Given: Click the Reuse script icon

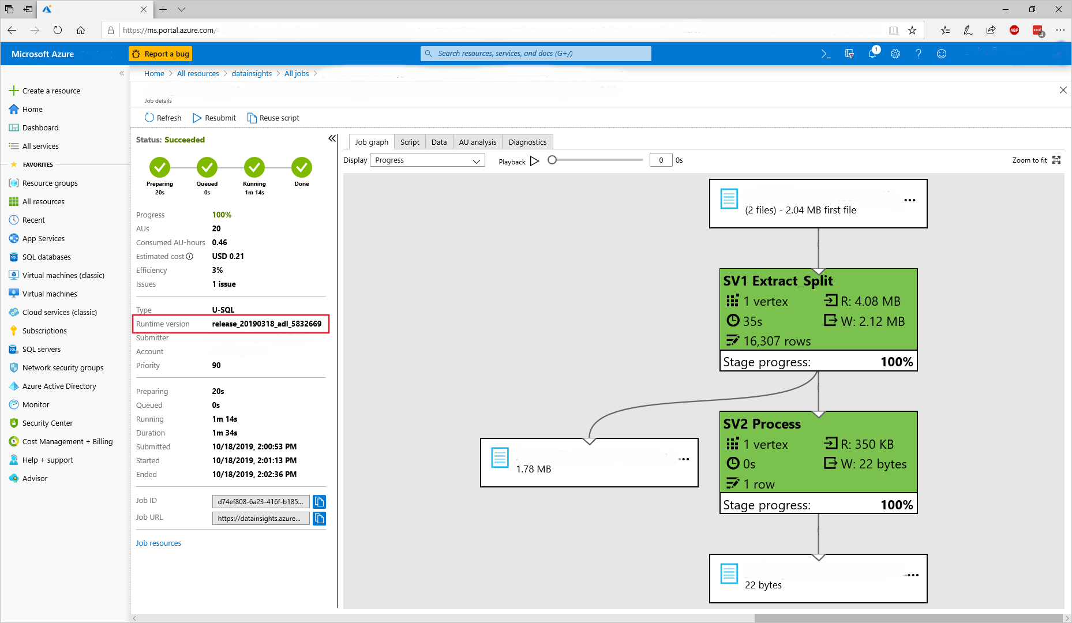Looking at the screenshot, I should point(253,118).
